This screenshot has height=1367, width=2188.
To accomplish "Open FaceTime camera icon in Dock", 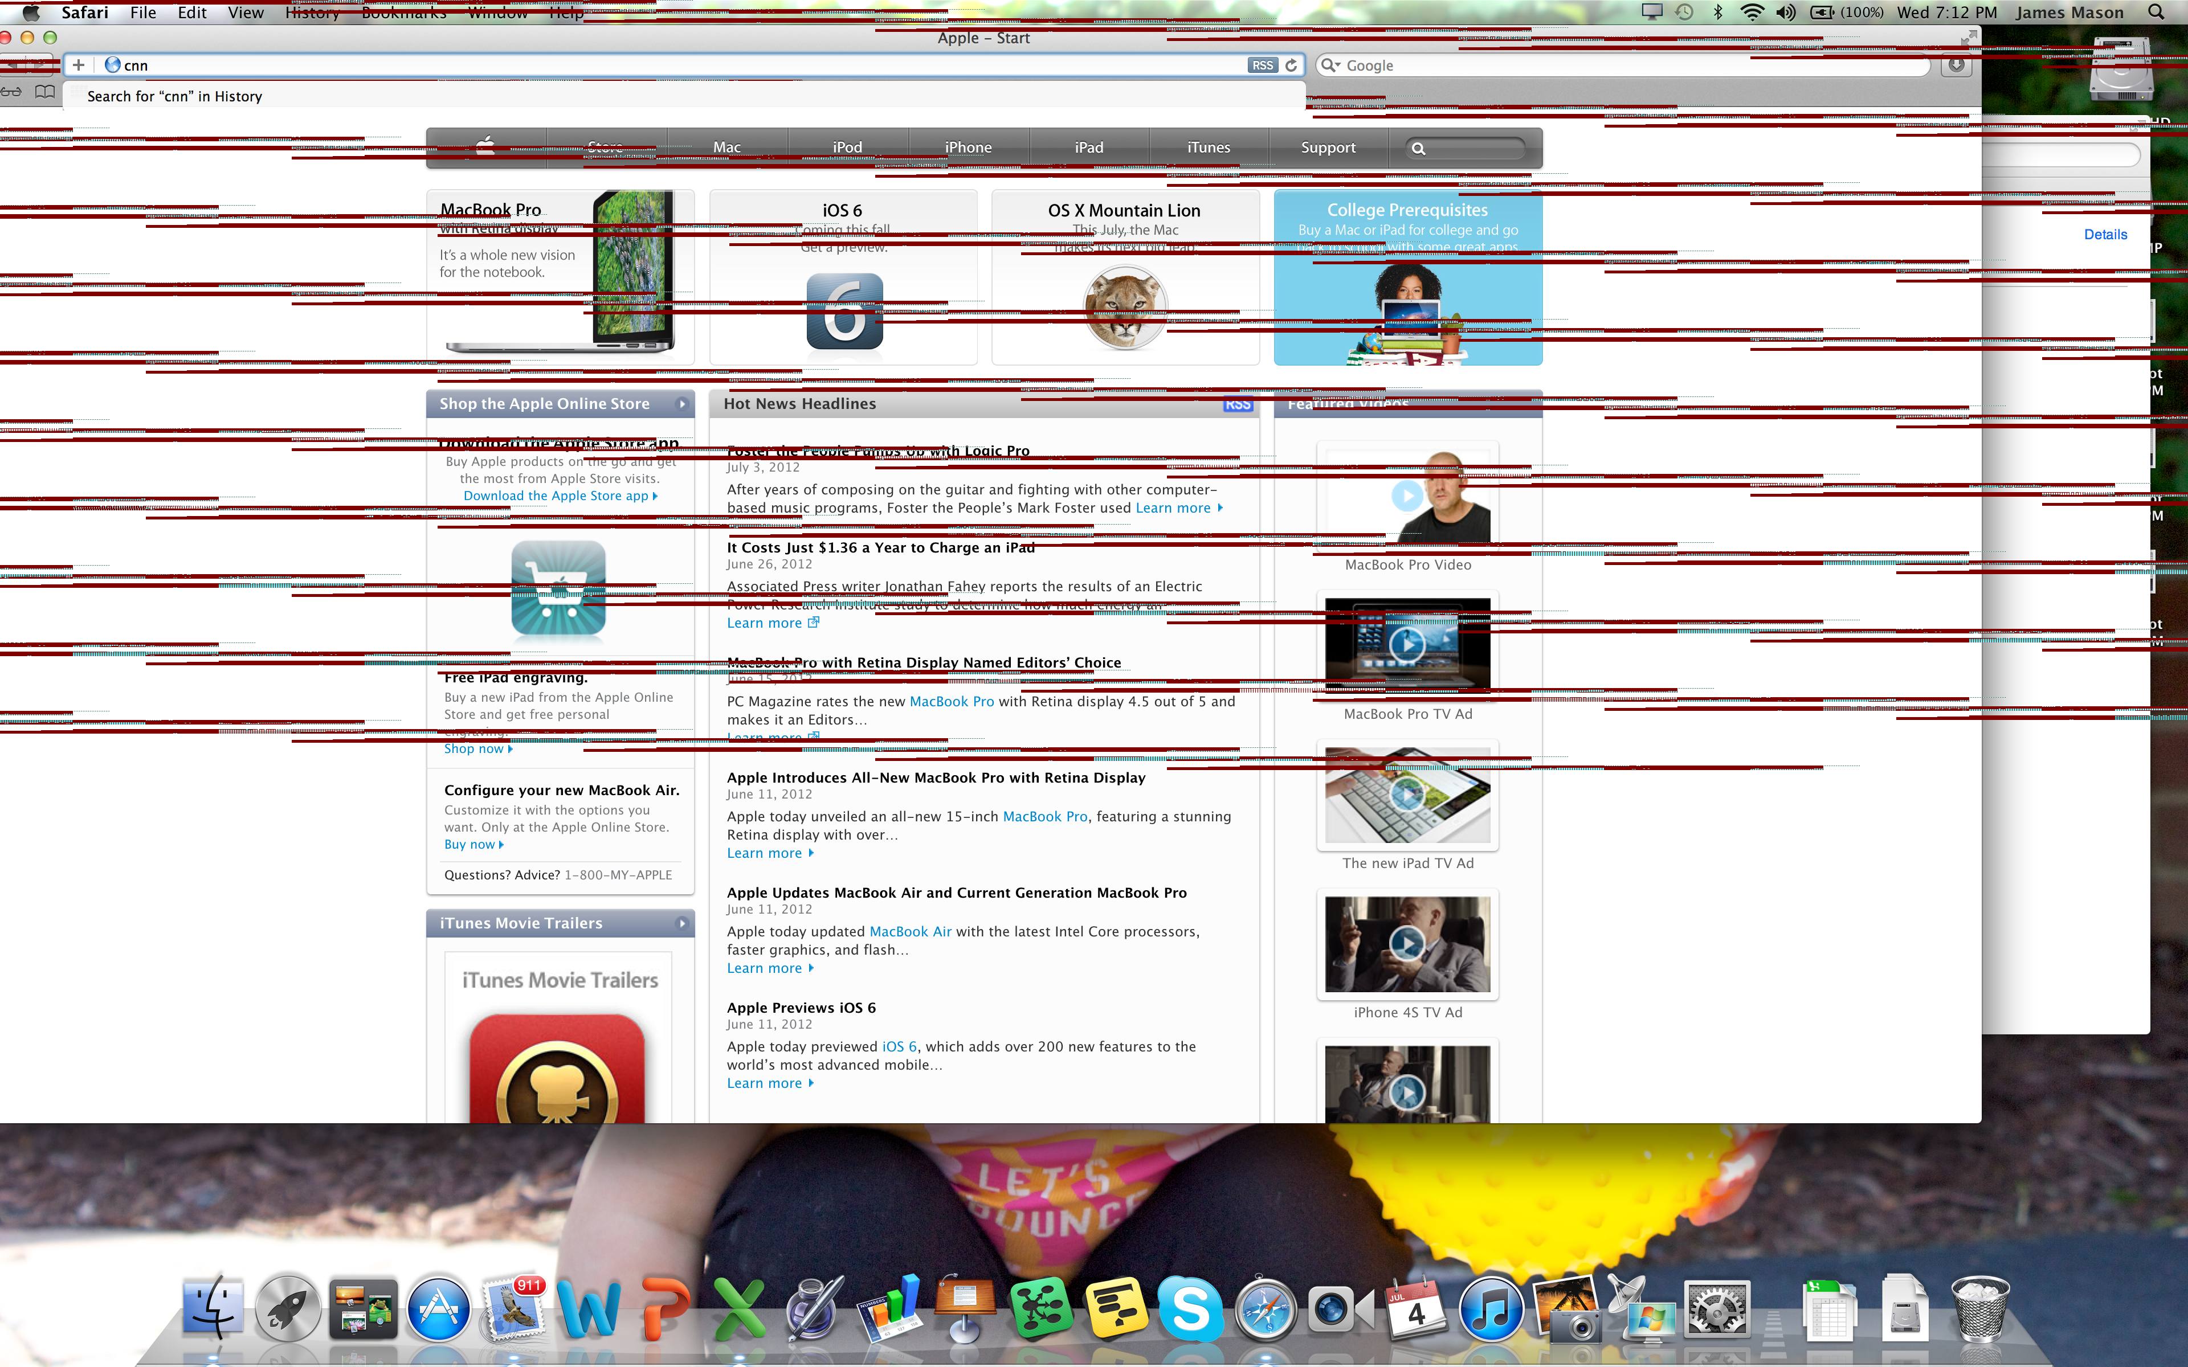I will pos(1341,1308).
